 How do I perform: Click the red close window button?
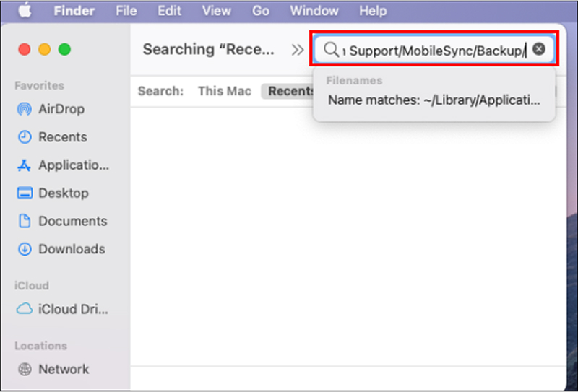[25, 49]
